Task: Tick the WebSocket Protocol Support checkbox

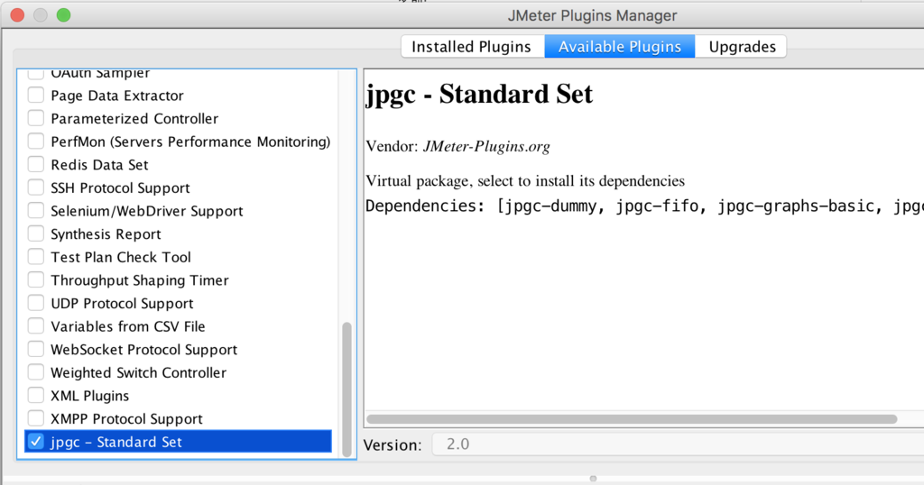Action: coord(36,349)
